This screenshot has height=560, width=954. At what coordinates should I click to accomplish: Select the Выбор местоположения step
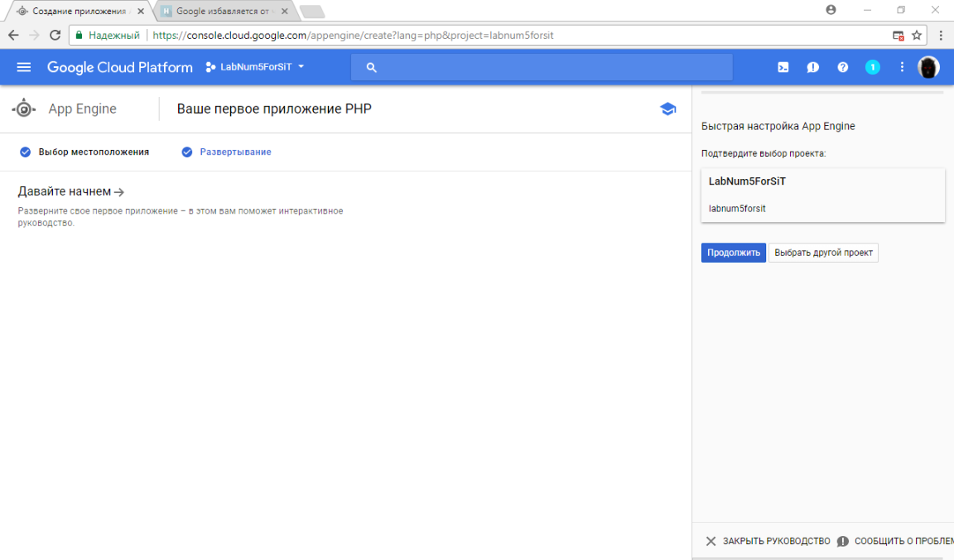[x=84, y=152]
